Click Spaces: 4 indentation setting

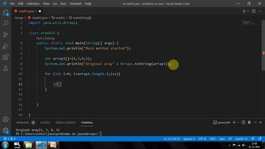[x=189, y=139]
